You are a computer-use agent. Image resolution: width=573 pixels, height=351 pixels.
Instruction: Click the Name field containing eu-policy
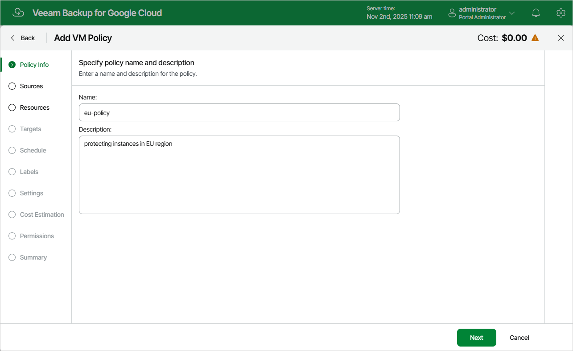click(239, 112)
